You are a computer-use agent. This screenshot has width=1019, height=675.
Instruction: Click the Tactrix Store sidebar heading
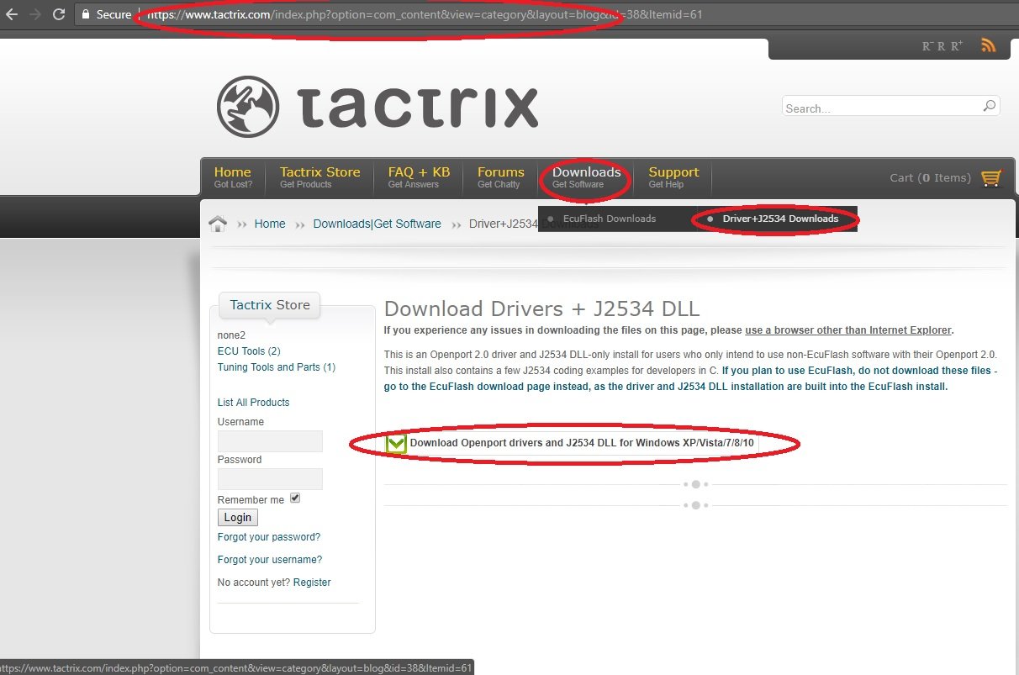(x=270, y=305)
